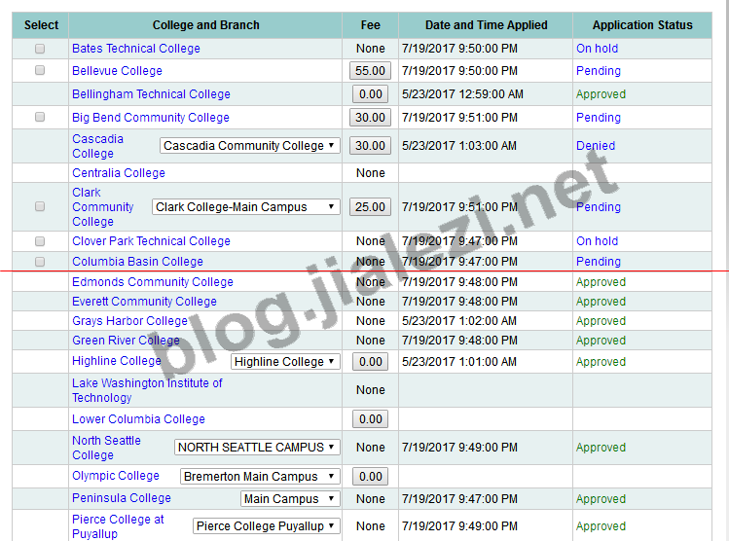Check the Clover Park Technical College box
The height and width of the screenshot is (541, 729).
click(x=40, y=241)
